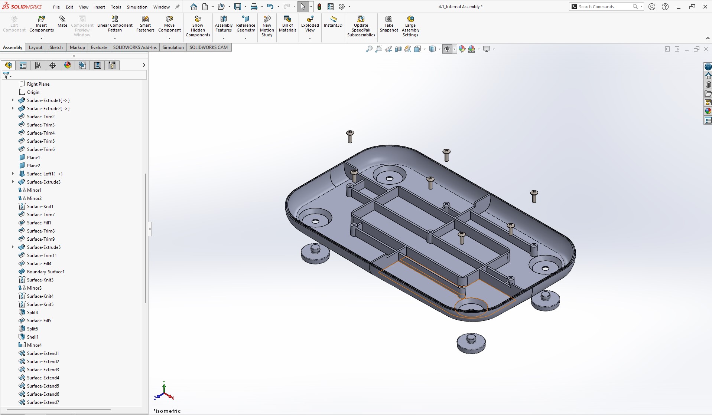Click the Edit Appearance color wheel icon
Image resolution: width=712 pixels, height=415 pixels.
coord(462,49)
